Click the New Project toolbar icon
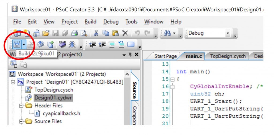This screenshot has height=136, width=274. [17, 33]
